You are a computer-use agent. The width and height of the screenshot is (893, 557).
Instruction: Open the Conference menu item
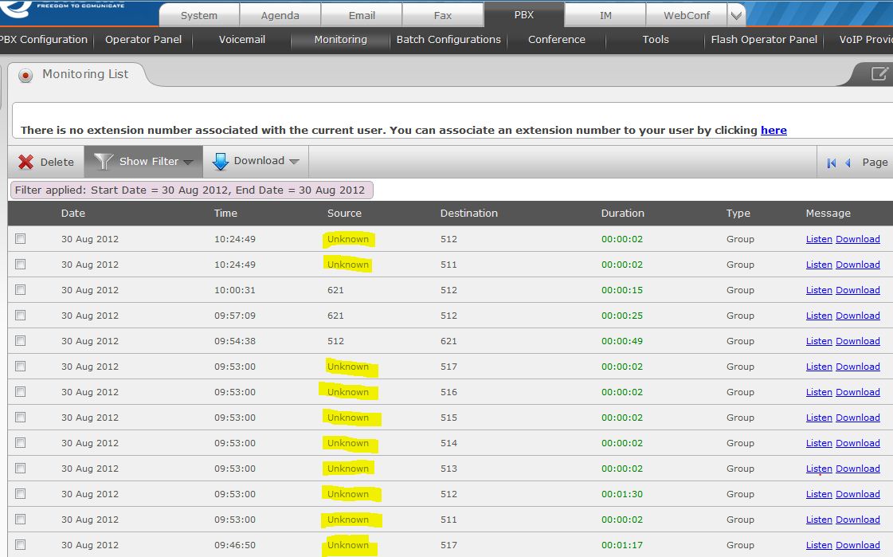[556, 39]
